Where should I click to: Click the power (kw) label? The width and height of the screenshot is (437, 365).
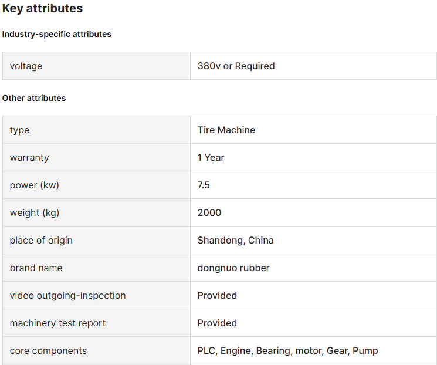point(34,185)
